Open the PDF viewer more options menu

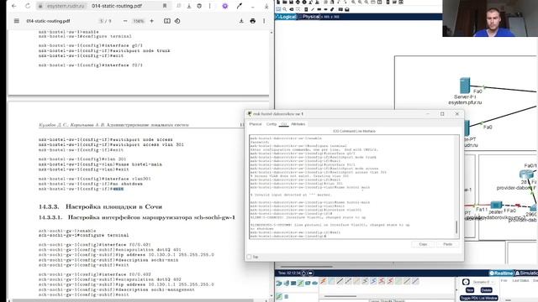coord(264,21)
